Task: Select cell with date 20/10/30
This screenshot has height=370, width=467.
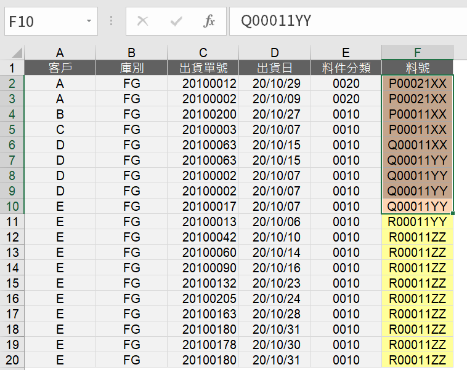Action: click(x=274, y=344)
